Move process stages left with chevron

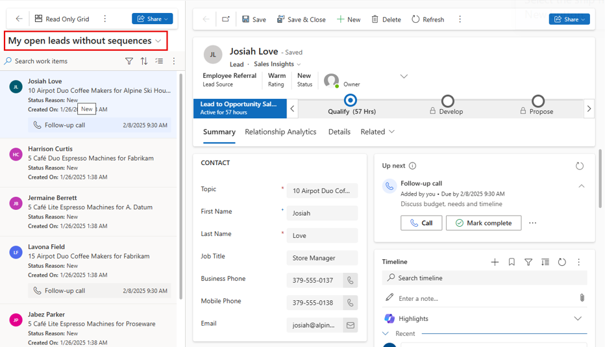coord(292,109)
